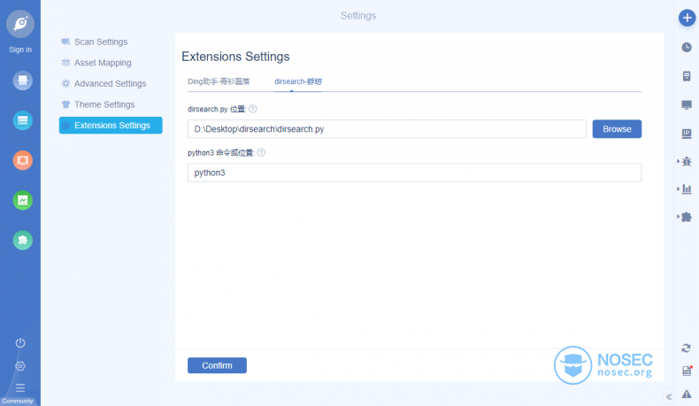Image resolution: width=699 pixels, height=406 pixels.
Task: Open the report icon with red dot
Action: point(687,371)
